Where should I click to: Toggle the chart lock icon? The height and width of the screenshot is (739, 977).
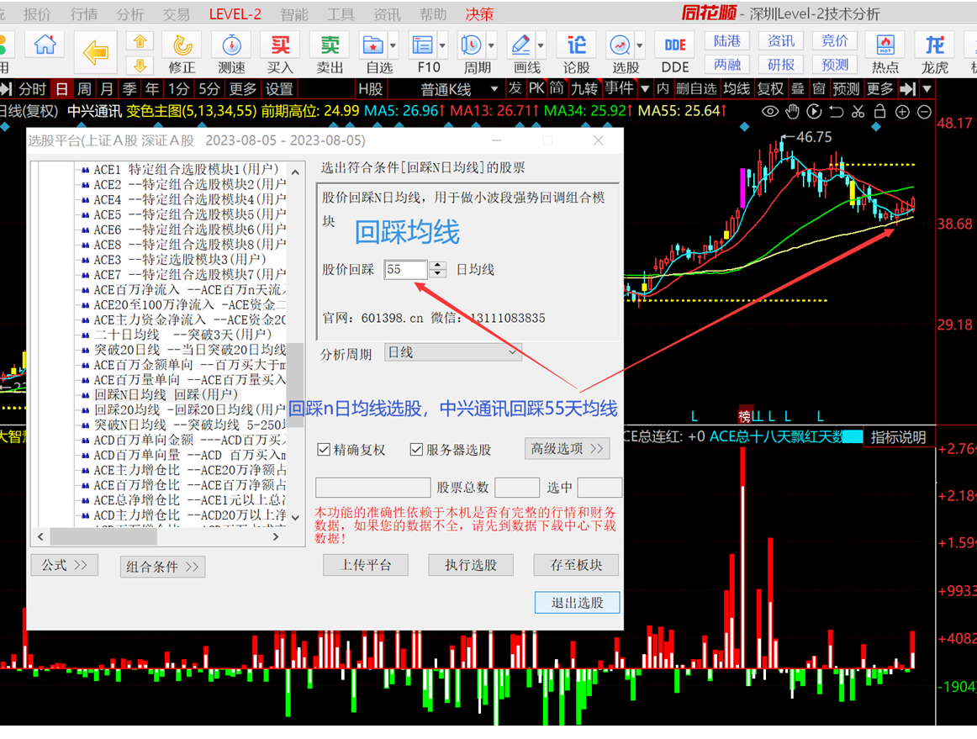pos(879,112)
